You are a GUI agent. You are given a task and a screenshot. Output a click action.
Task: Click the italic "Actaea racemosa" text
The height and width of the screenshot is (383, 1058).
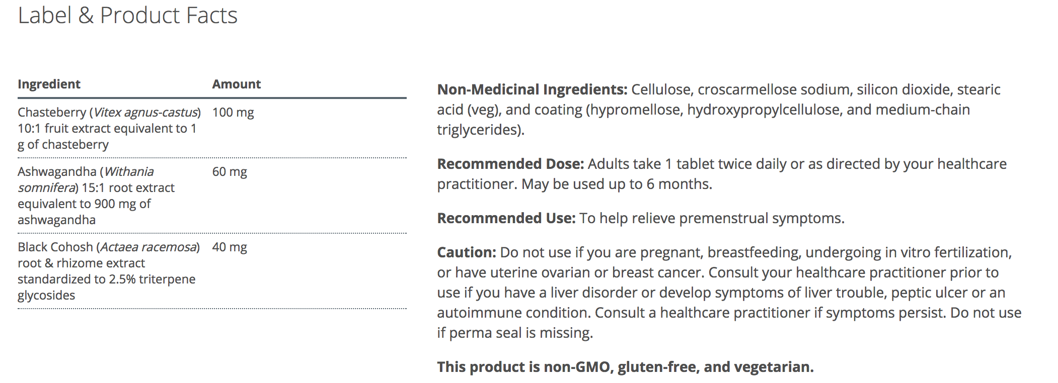147,247
